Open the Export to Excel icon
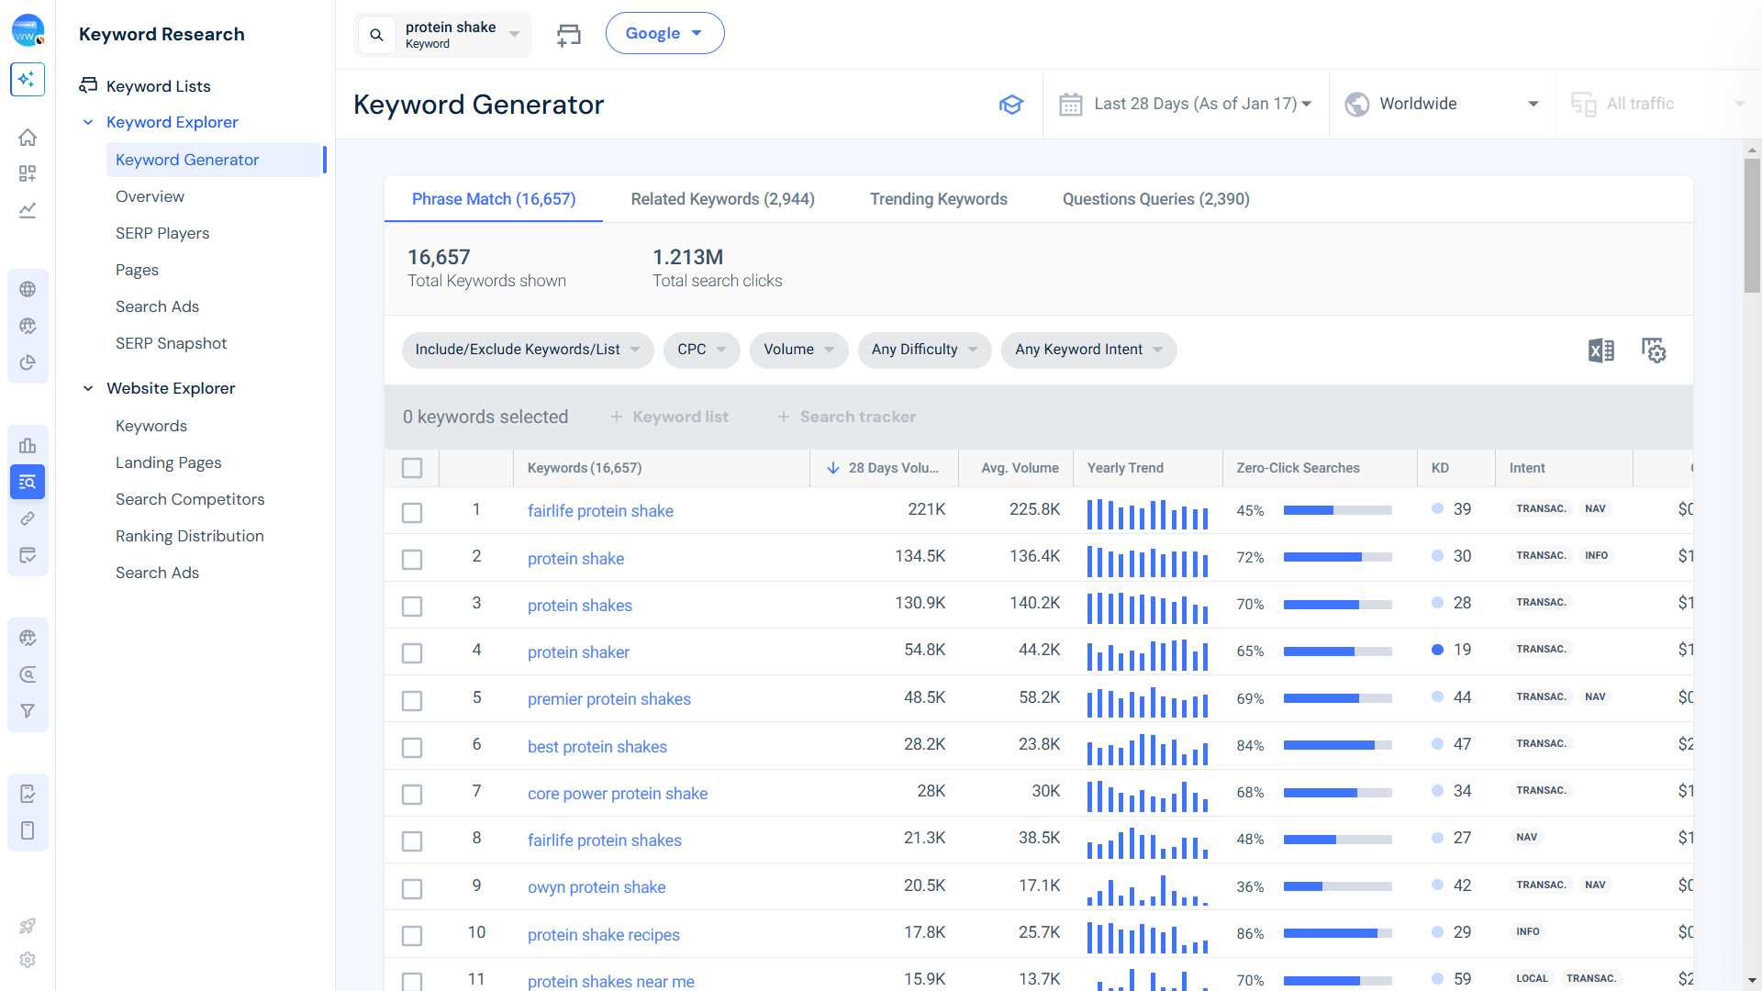The width and height of the screenshot is (1762, 991). [x=1601, y=350]
